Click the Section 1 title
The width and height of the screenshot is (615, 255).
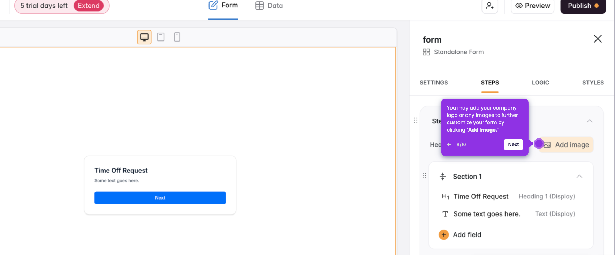coord(467,177)
